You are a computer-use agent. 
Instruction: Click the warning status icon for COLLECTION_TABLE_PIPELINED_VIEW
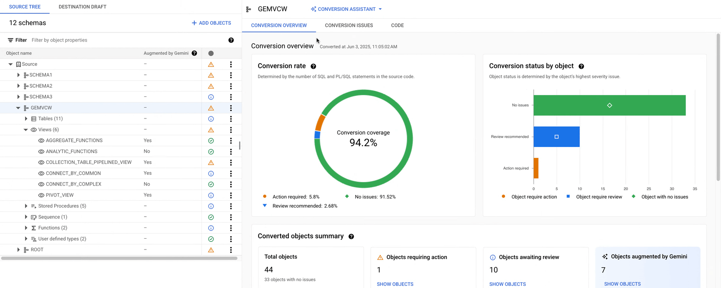211,163
